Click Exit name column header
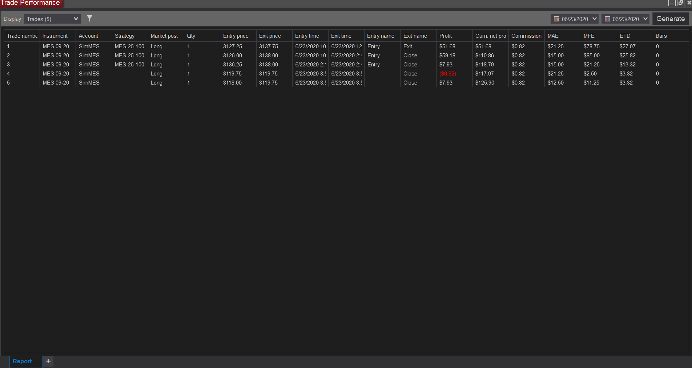692x368 pixels. click(x=418, y=36)
